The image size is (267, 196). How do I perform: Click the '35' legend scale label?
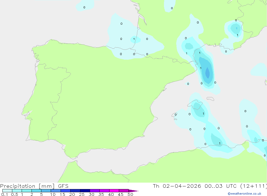click(x=101, y=194)
